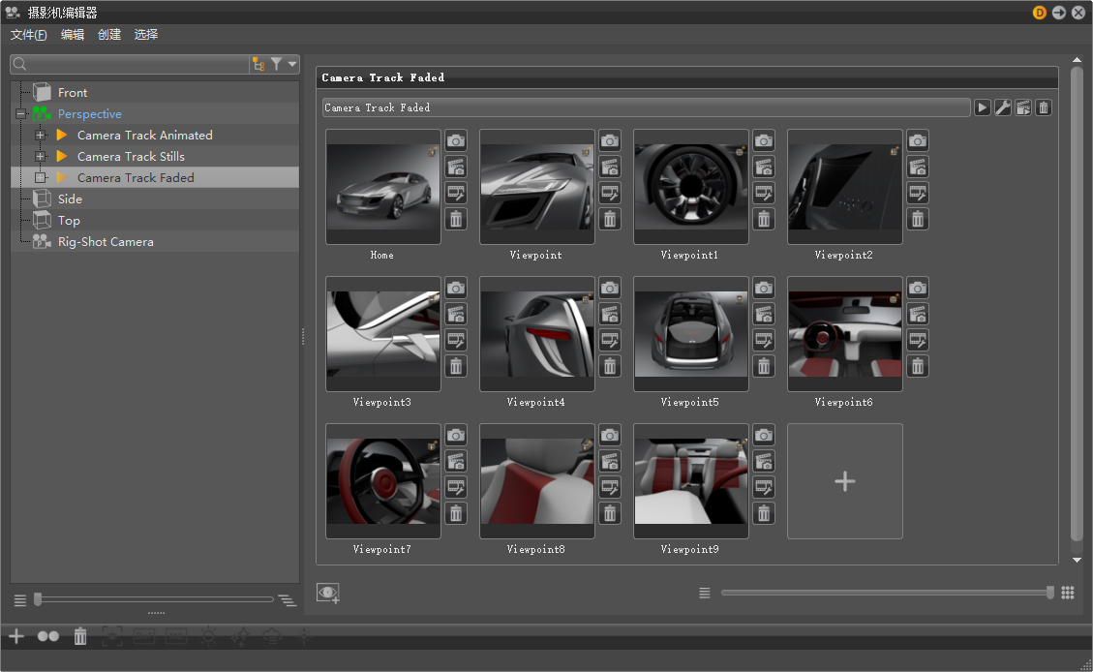Screen dimensions: 1093x672
Task: Capture Home viewpoint with its camera icon
Action: 456,140
